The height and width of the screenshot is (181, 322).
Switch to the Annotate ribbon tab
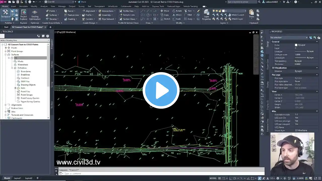click(23, 6)
